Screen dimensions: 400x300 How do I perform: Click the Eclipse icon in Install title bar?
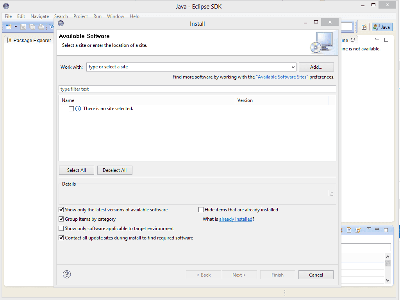click(x=61, y=23)
